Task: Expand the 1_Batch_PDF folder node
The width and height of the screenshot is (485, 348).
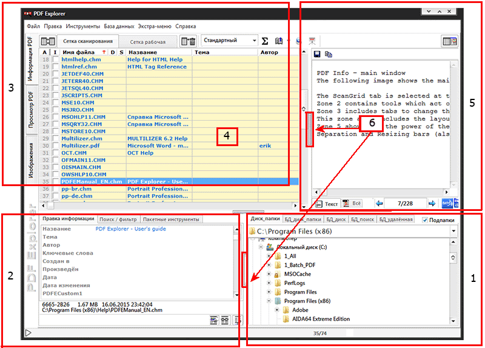Action: (269, 265)
